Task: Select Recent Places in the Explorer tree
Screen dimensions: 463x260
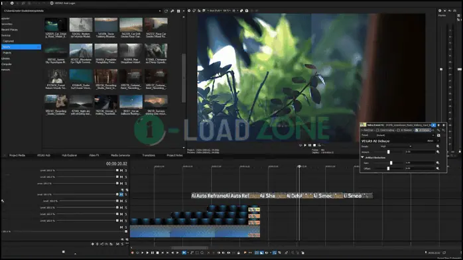Action: [x=9, y=30]
